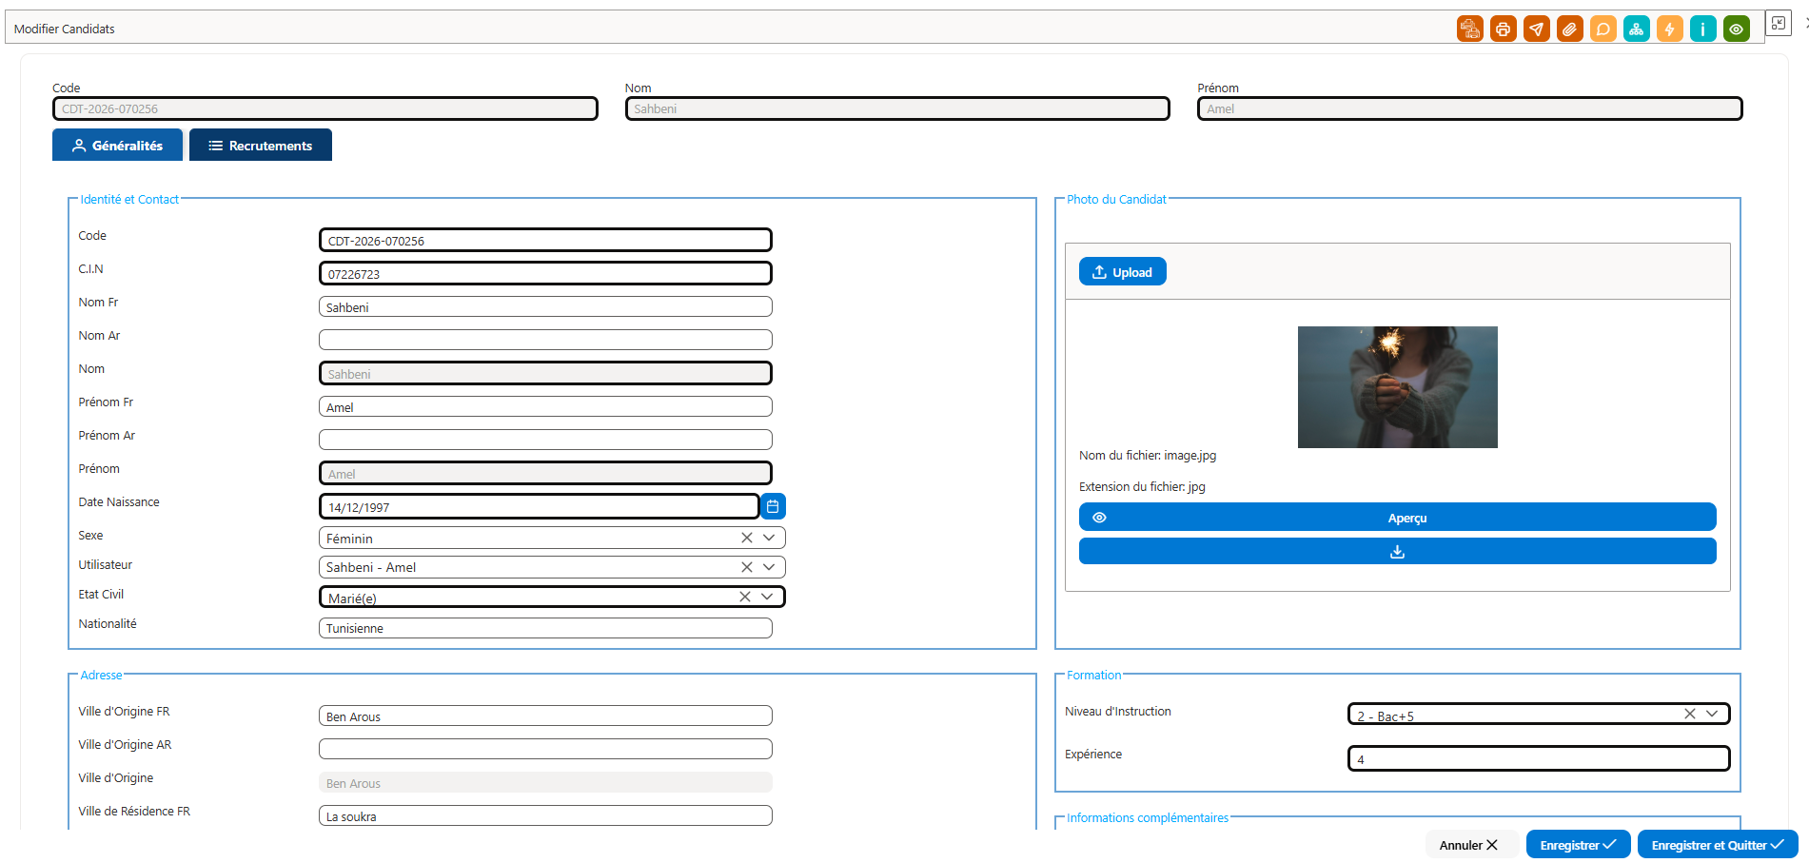Expand the Niveau d'Instruction dropdown arrow
The height and width of the screenshot is (863, 1809).
pos(1712,714)
